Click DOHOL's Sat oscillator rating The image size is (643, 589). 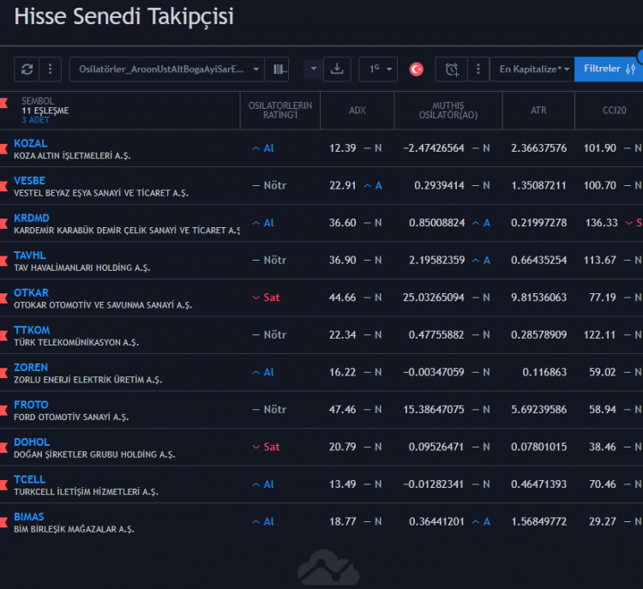pyautogui.click(x=266, y=447)
